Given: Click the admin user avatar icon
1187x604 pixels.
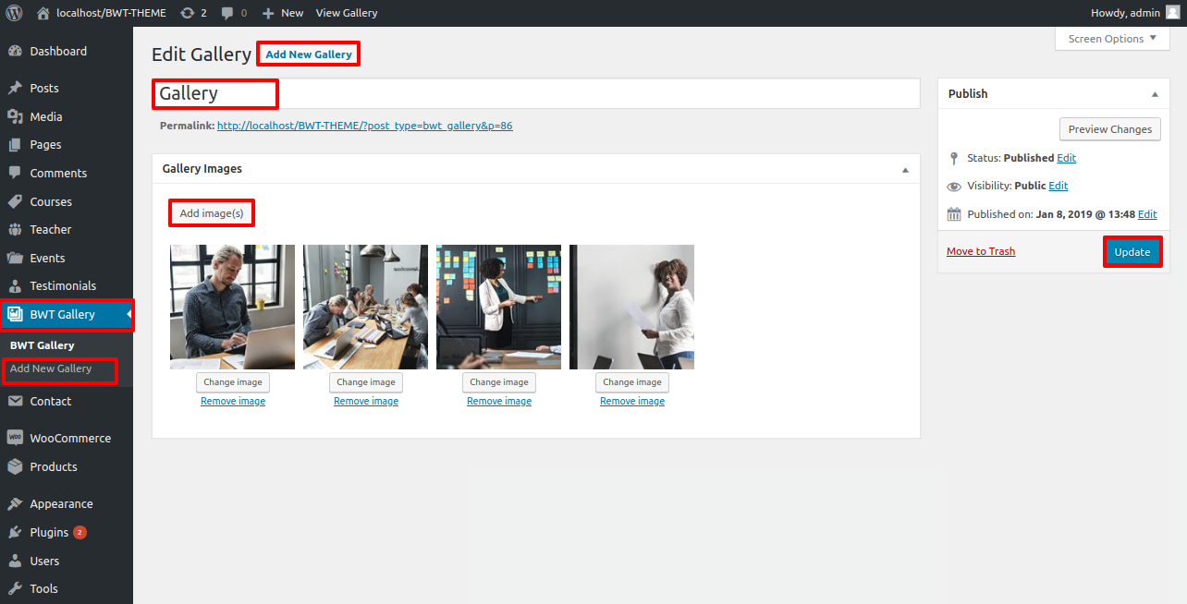Looking at the screenshot, I should point(1171,13).
